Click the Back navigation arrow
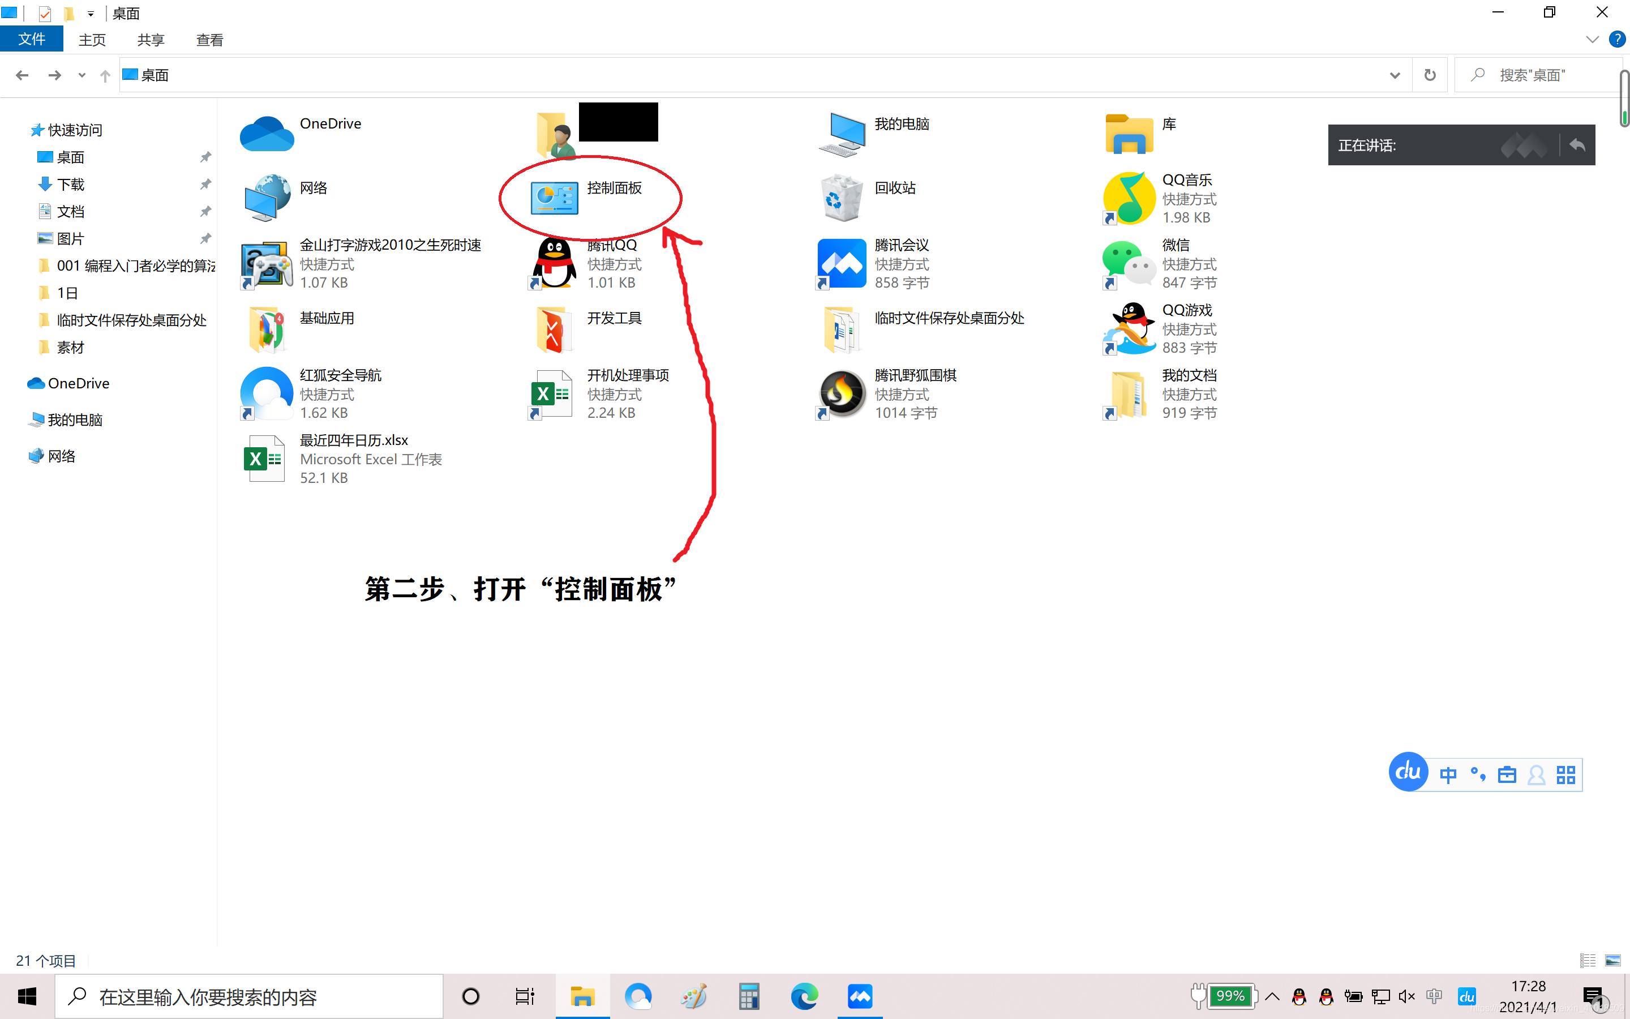1630x1019 pixels. click(22, 75)
